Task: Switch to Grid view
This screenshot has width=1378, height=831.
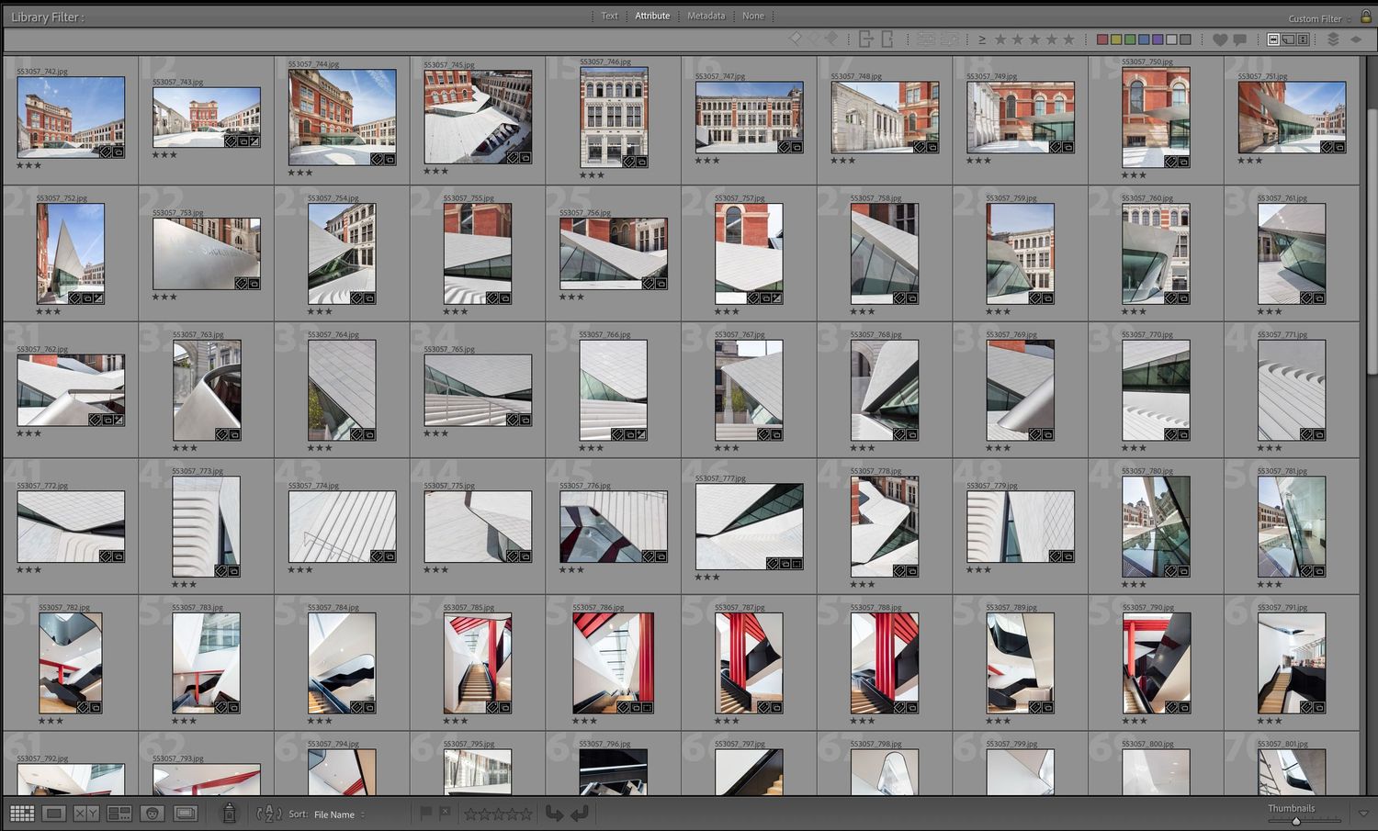Action: (x=22, y=814)
